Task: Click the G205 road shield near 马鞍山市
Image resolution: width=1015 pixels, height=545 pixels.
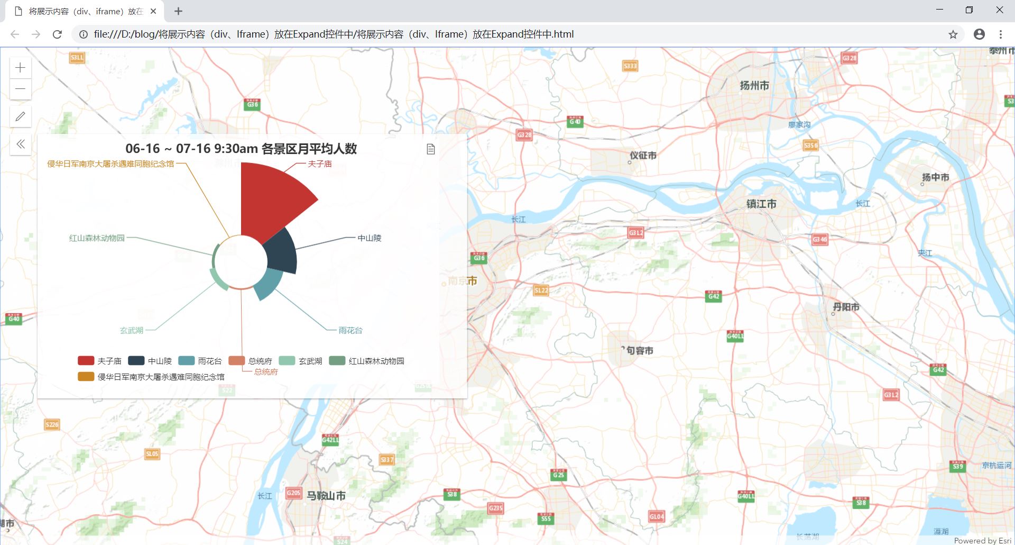Action: pyautogui.click(x=293, y=493)
